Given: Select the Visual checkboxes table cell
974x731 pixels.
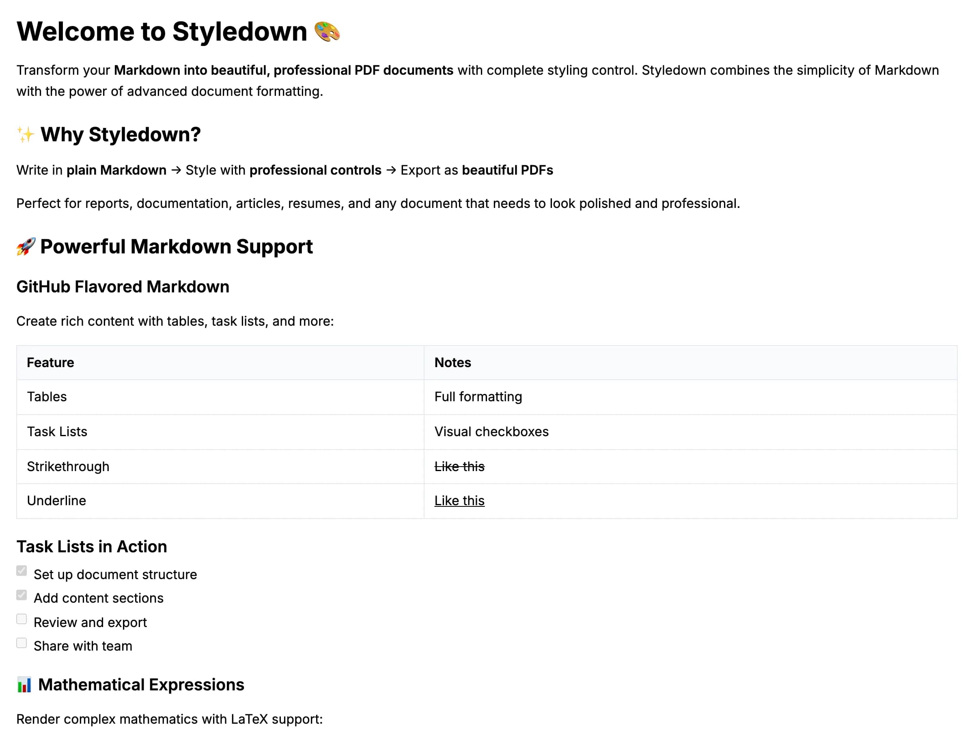Looking at the screenshot, I should point(491,431).
